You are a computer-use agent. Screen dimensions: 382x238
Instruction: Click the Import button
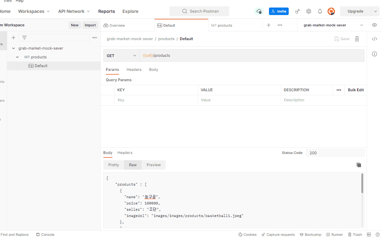point(90,25)
